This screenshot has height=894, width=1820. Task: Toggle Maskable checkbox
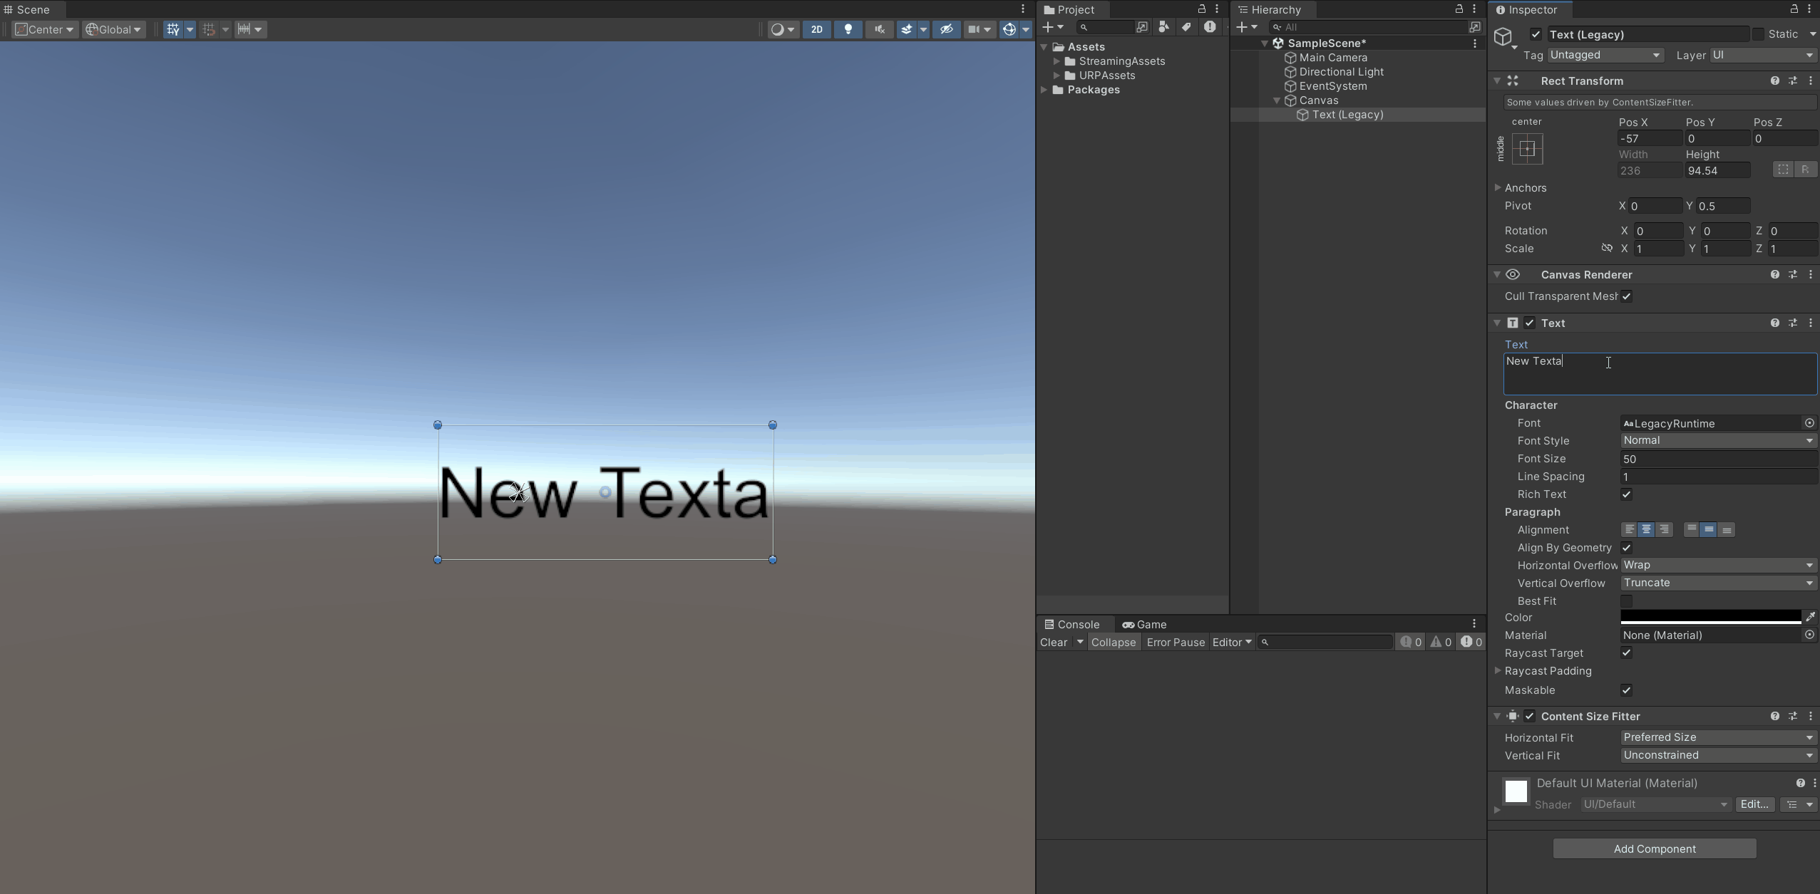point(1626,690)
